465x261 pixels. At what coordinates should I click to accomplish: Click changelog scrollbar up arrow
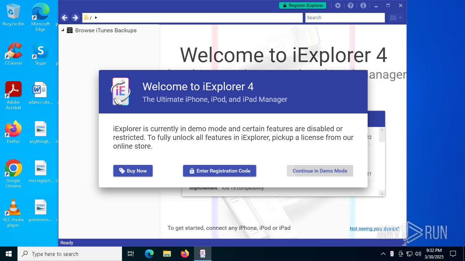pos(382,130)
